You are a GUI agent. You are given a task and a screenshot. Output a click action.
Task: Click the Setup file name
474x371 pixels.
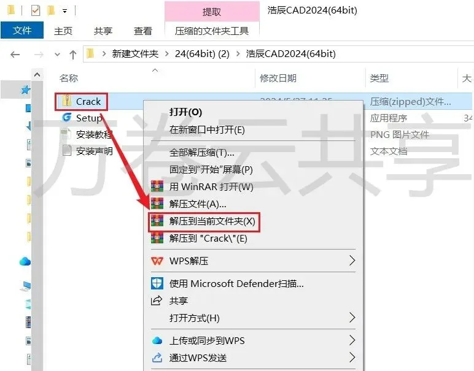click(89, 118)
